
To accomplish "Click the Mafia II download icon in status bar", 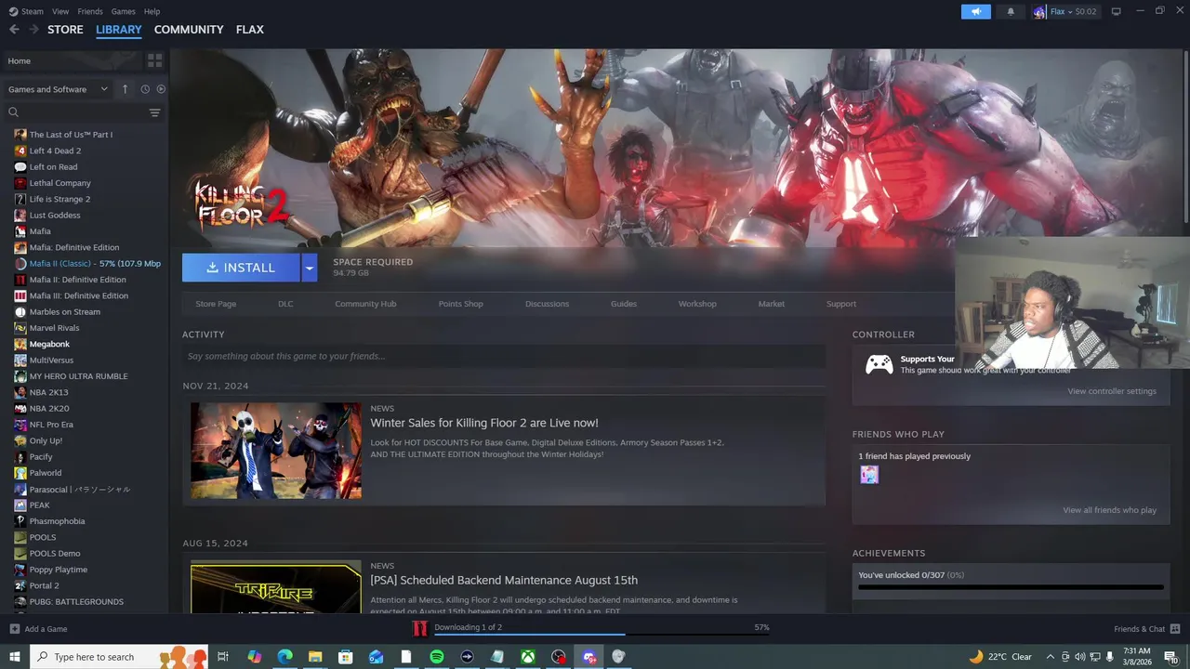I will coord(420,629).
